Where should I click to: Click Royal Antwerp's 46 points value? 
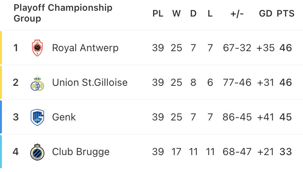pyautogui.click(x=286, y=48)
